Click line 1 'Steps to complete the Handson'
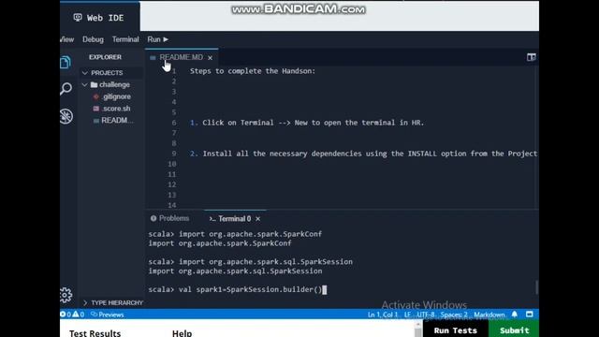Screen dimensions: 599x337 (x=253, y=71)
